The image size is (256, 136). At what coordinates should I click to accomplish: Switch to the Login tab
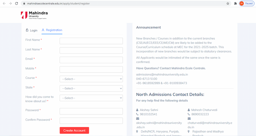click(x=32, y=30)
